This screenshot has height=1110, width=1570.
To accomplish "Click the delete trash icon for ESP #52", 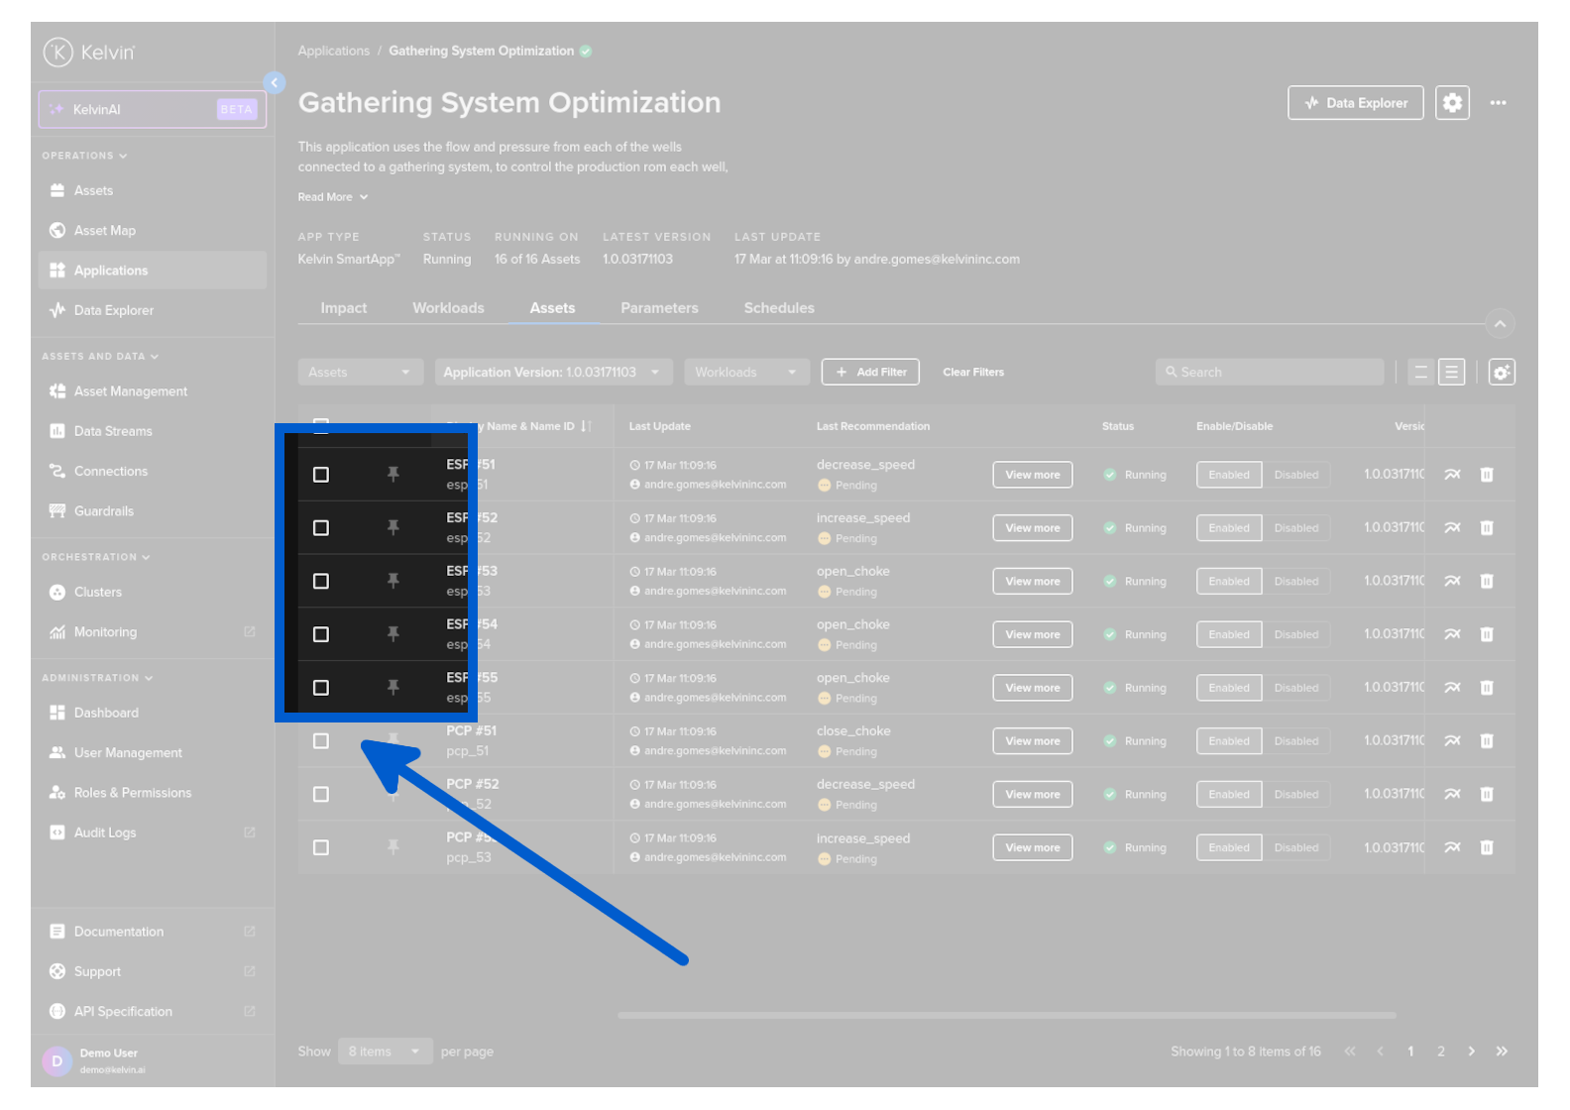I will pyautogui.click(x=1486, y=528).
